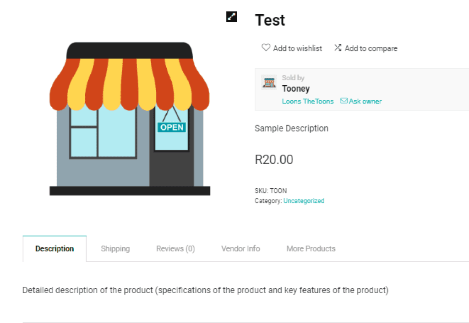
Task: Click Ask owner link text
Action: (365, 101)
